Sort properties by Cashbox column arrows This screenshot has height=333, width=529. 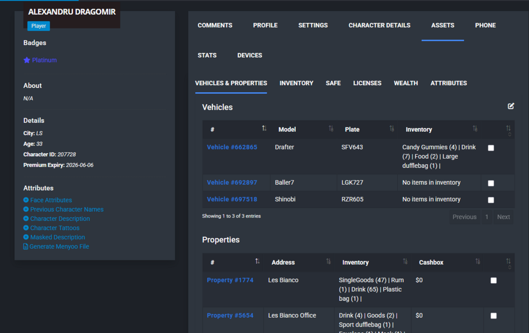click(x=478, y=261)
